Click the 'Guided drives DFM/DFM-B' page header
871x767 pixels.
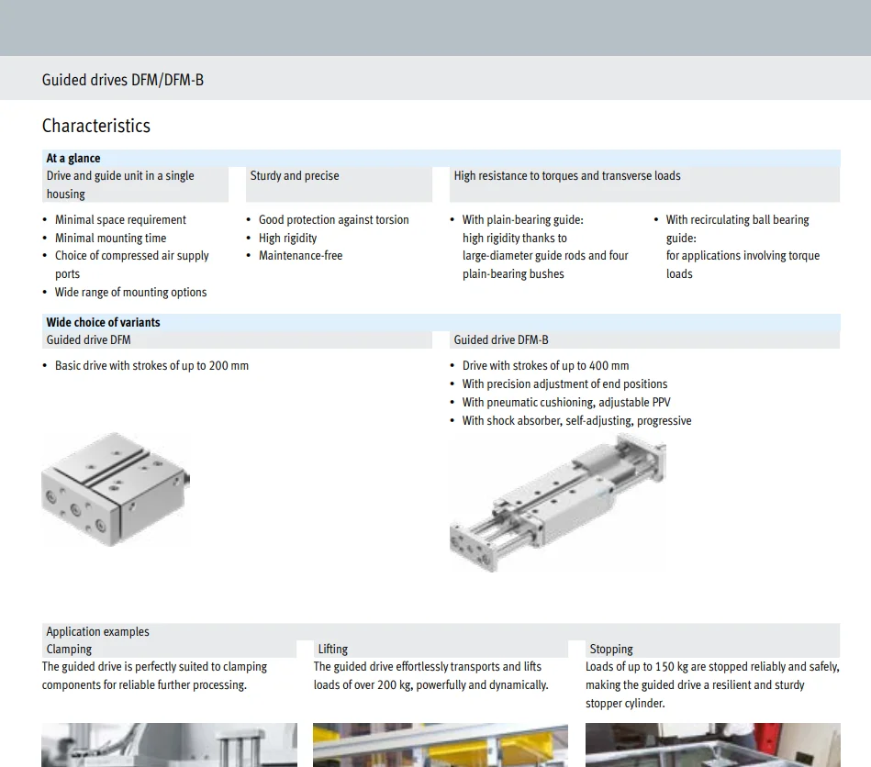point(123,80)
